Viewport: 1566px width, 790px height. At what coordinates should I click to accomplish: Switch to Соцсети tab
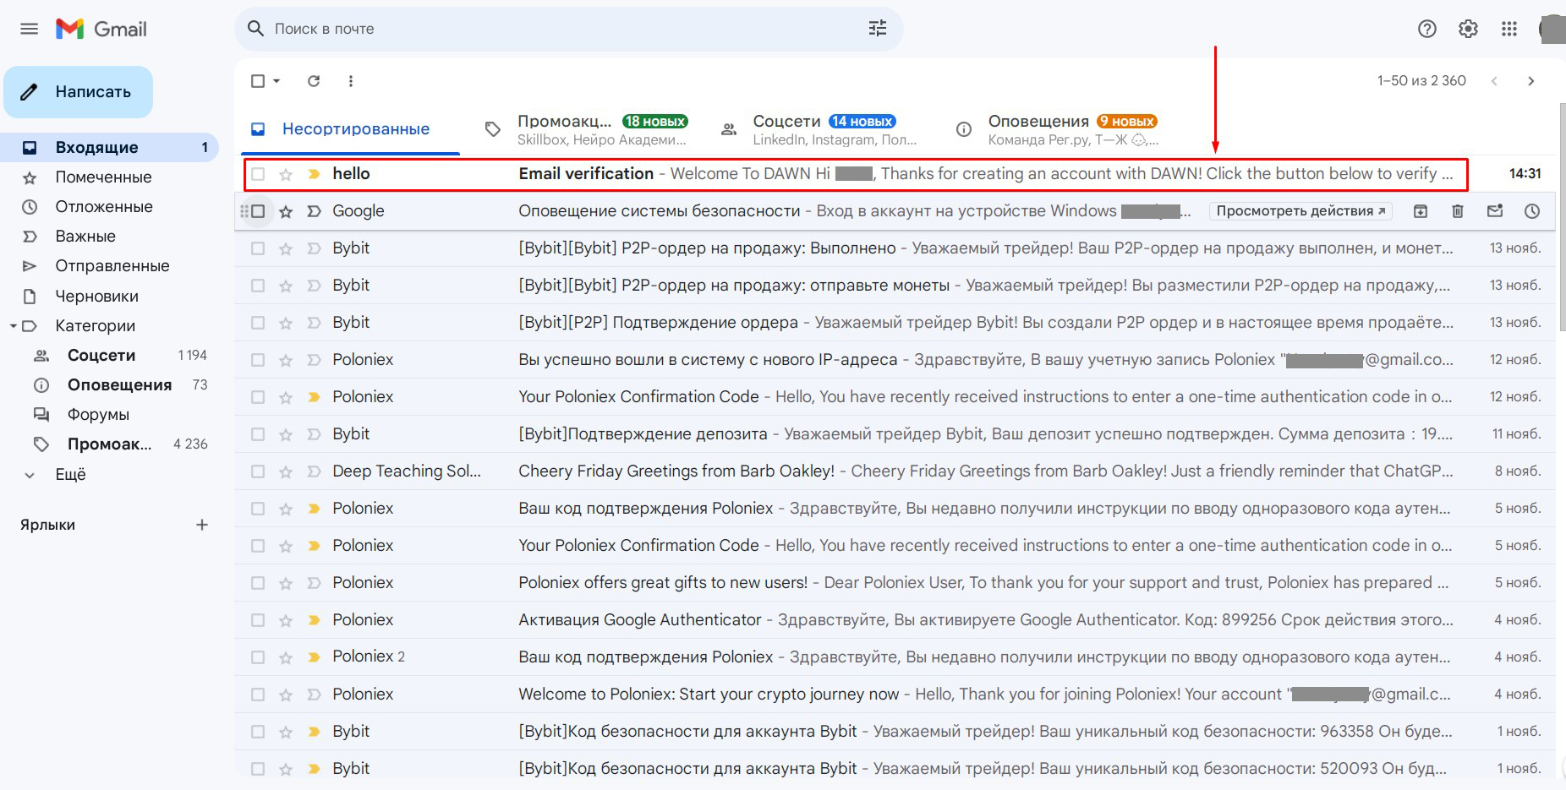[x=820, y=129]
